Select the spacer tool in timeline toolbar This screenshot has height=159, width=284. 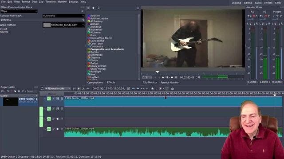click(88, 88)
